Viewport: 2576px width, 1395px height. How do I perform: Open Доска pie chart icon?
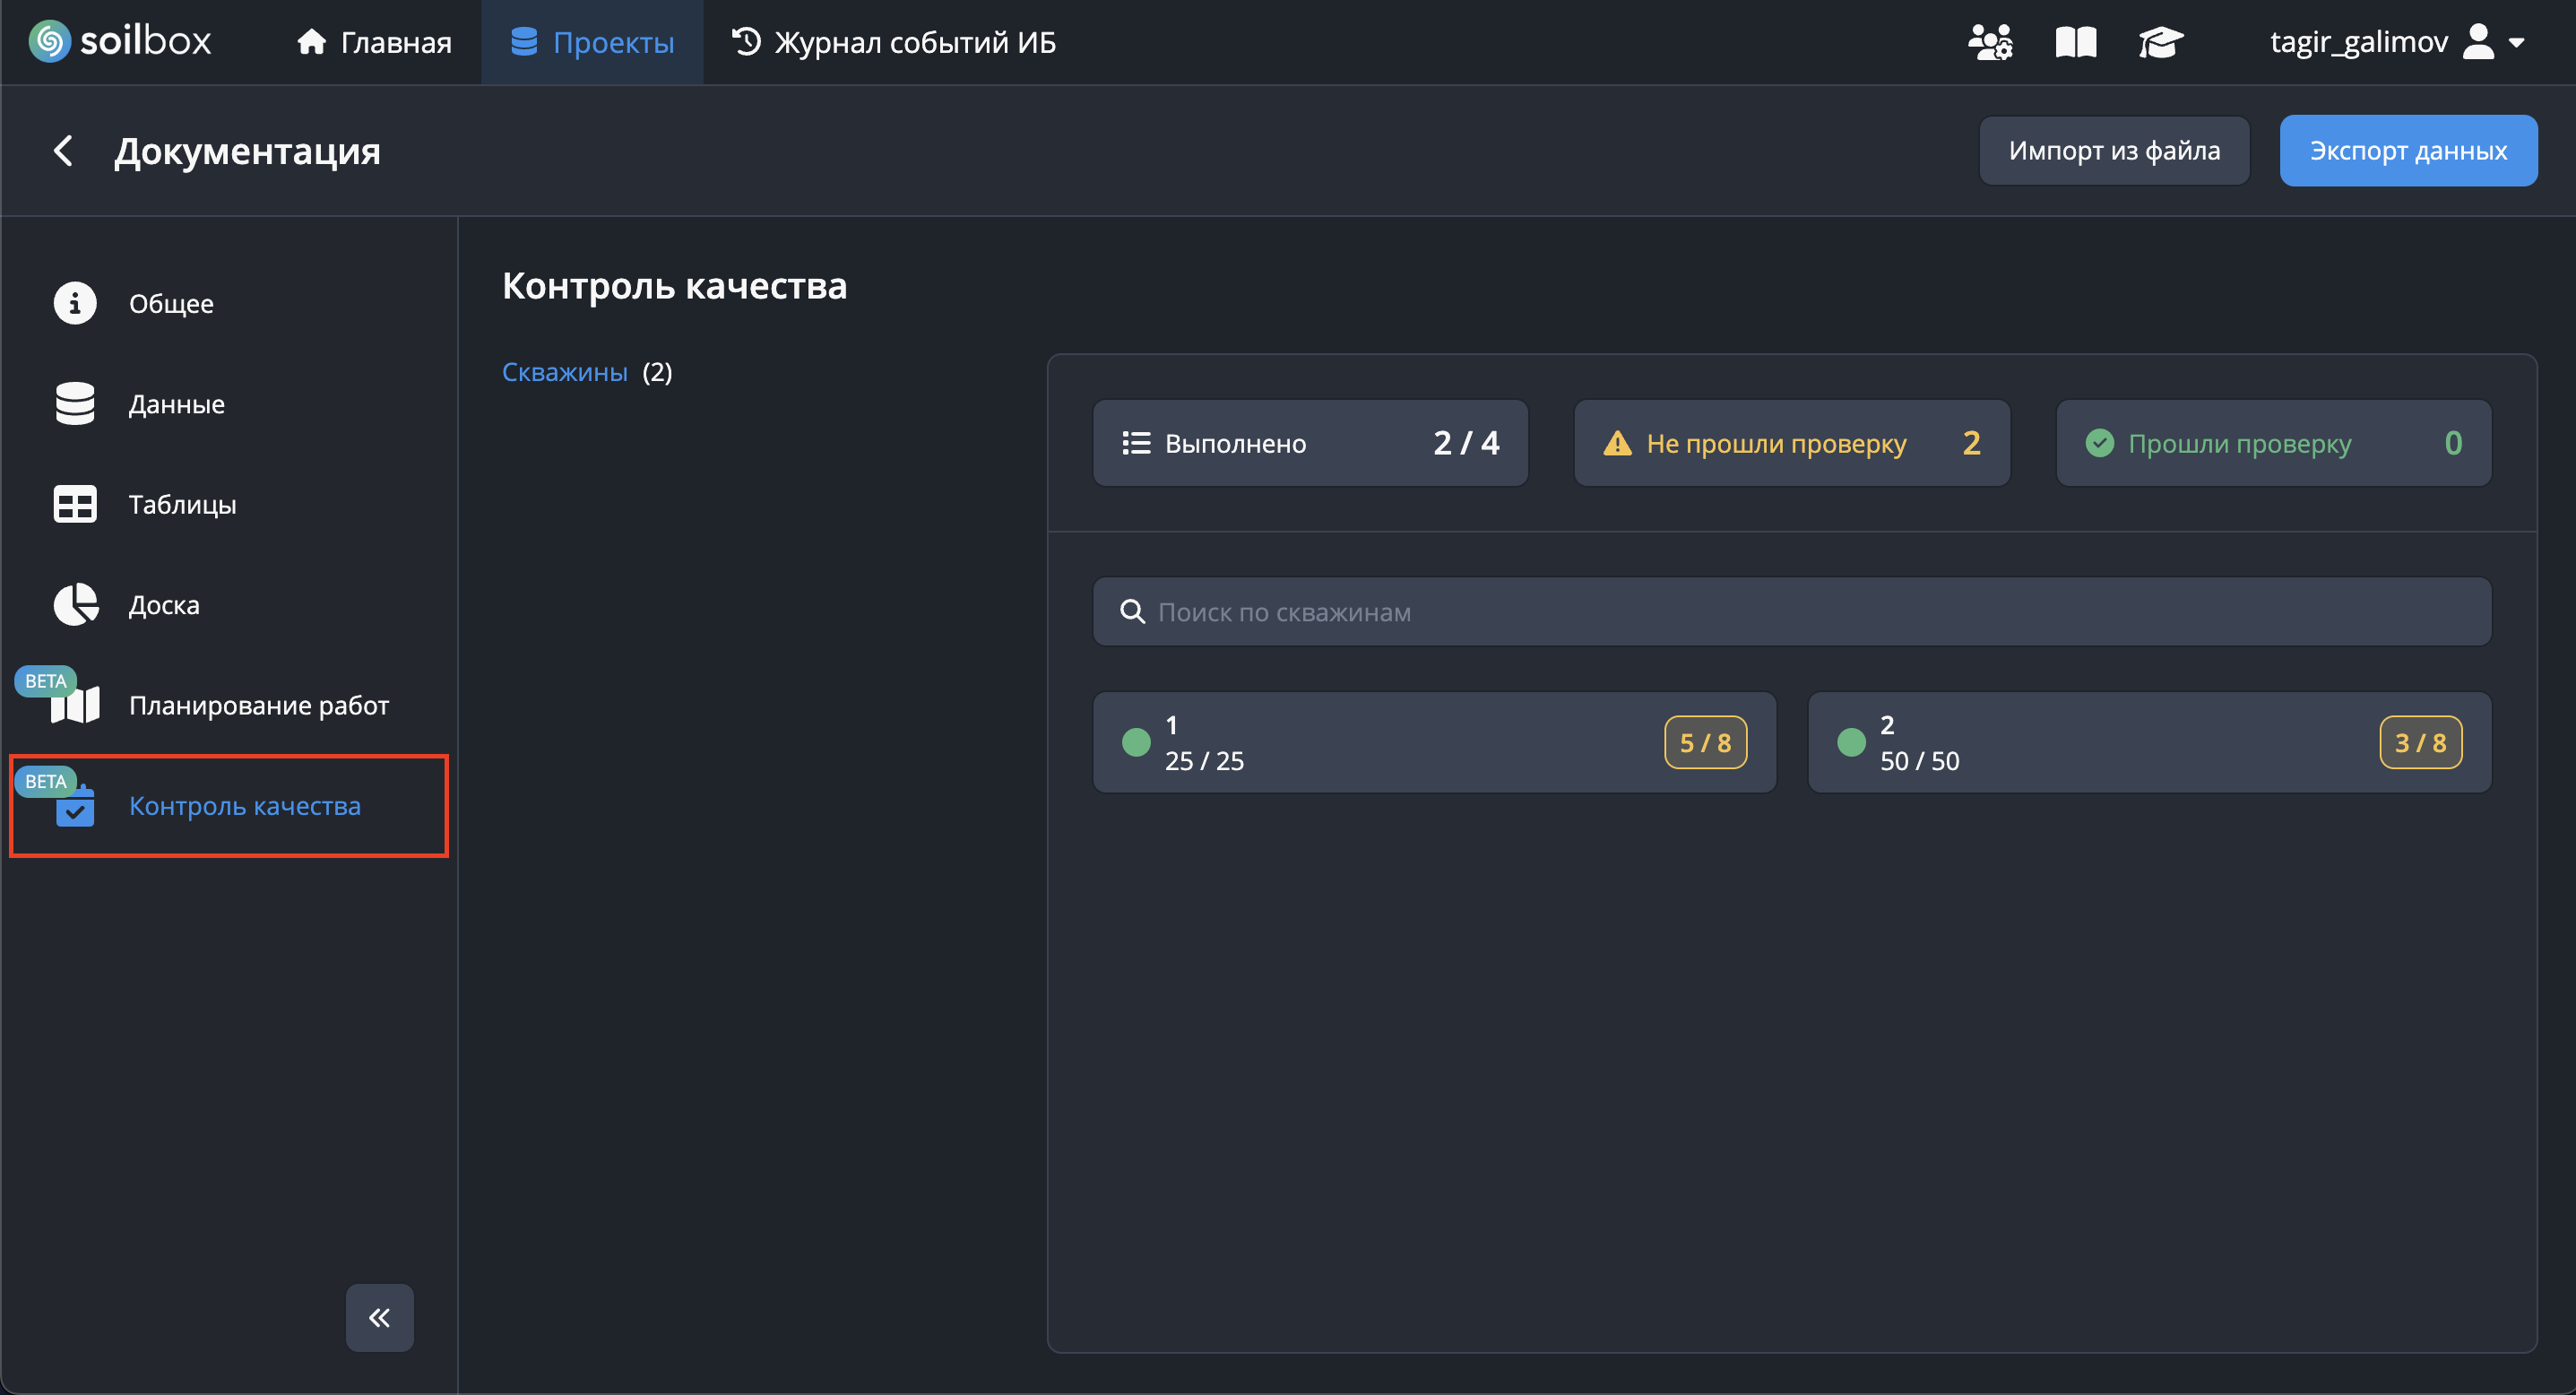coord(75,605)
